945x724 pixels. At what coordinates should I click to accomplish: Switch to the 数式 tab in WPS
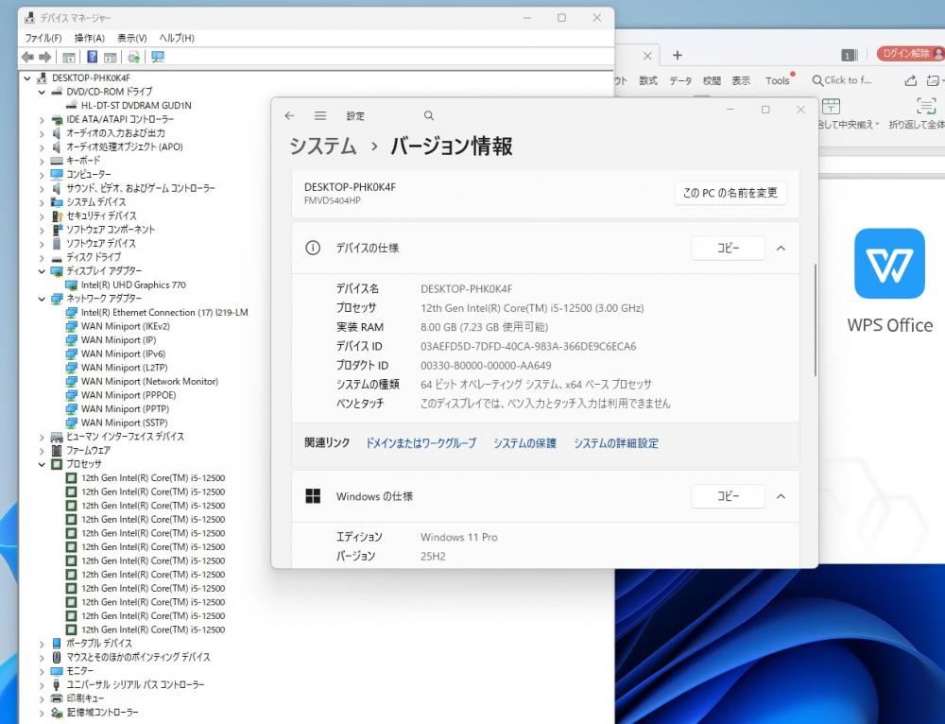coord(648,80)
